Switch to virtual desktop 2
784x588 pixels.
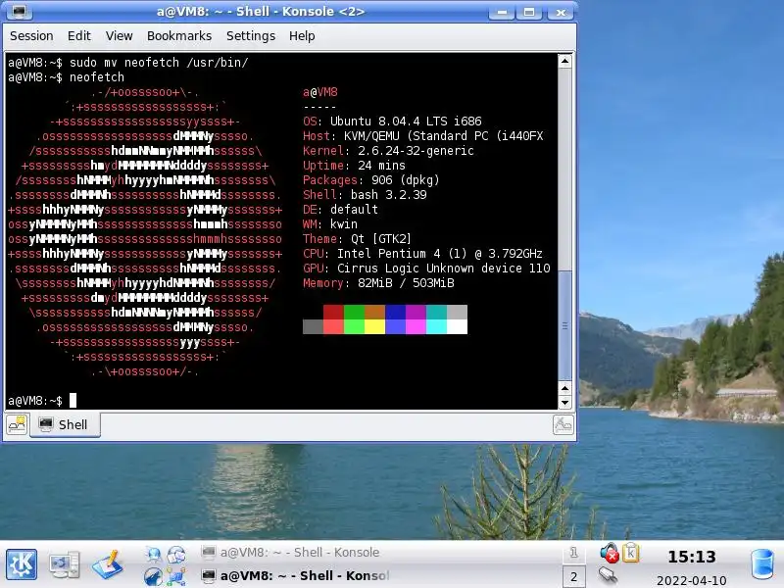point(573,576)
